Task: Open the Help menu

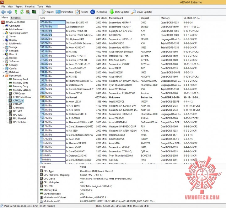Action: 48,7
